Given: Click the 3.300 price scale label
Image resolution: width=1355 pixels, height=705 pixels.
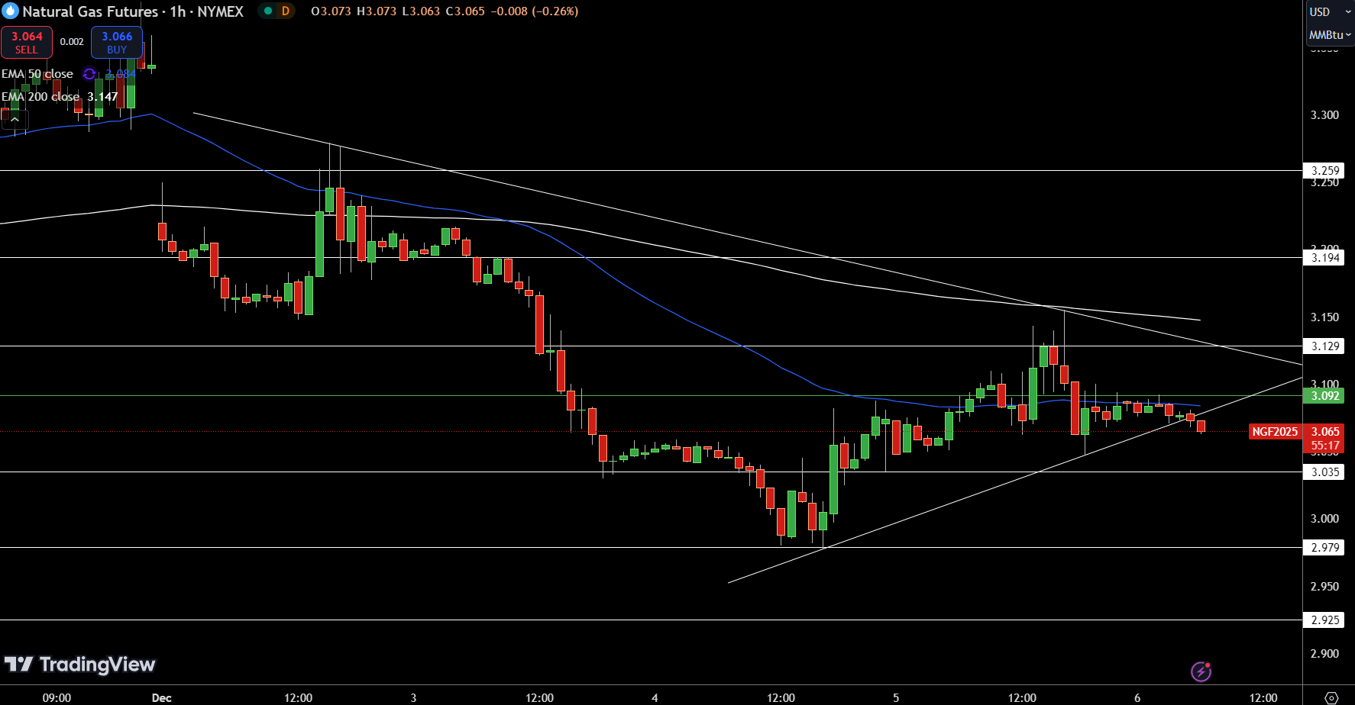Looking at the screenshot, I should [x=1324, y=115].
